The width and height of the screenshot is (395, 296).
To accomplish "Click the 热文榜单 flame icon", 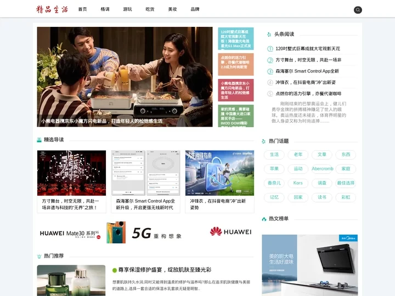I will click(x=264, y=219).
